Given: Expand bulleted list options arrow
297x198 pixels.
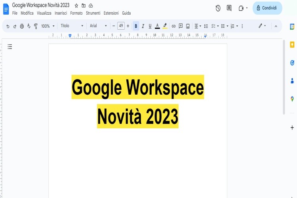Looking at the screenshot, I should click(x=227, y=26).
